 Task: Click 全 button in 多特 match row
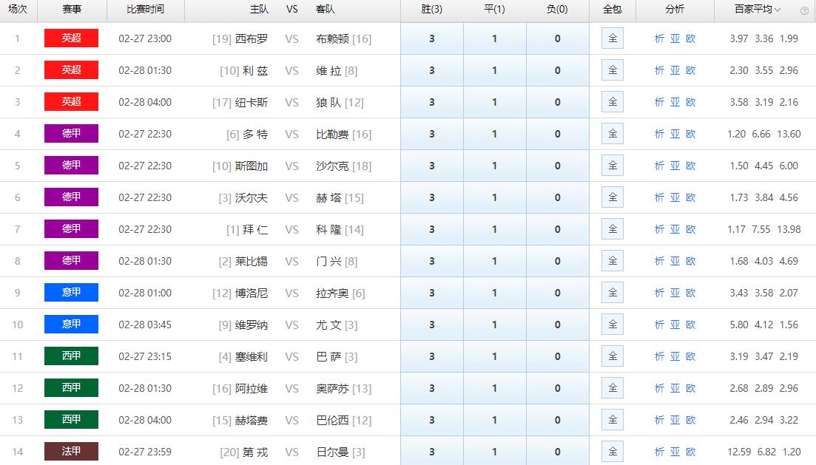coord(613,134)
